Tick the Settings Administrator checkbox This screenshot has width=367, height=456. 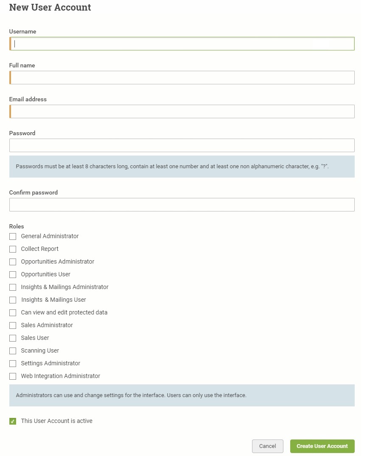[x=13, y=364]
